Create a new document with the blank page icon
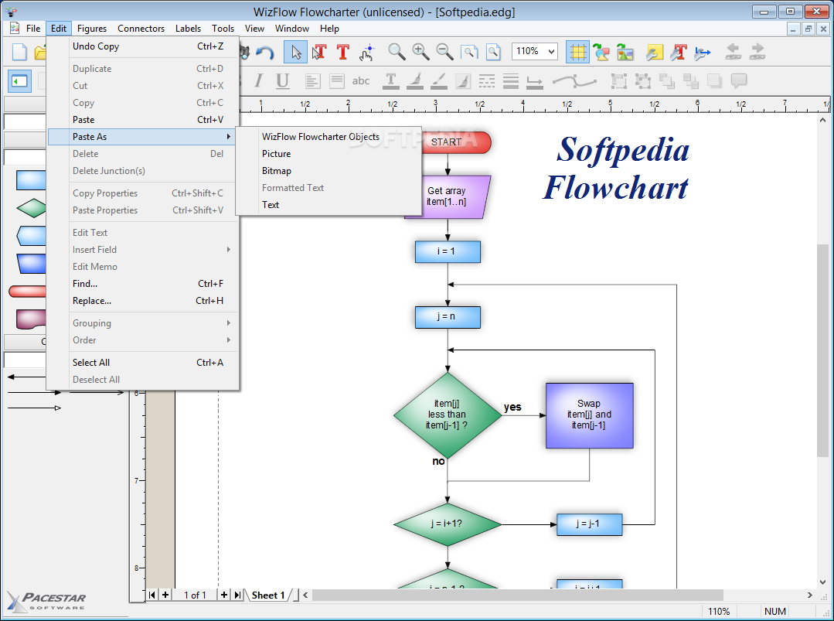Image resolution: width=834 pixels, height=621 pixels. coord(19,52)
